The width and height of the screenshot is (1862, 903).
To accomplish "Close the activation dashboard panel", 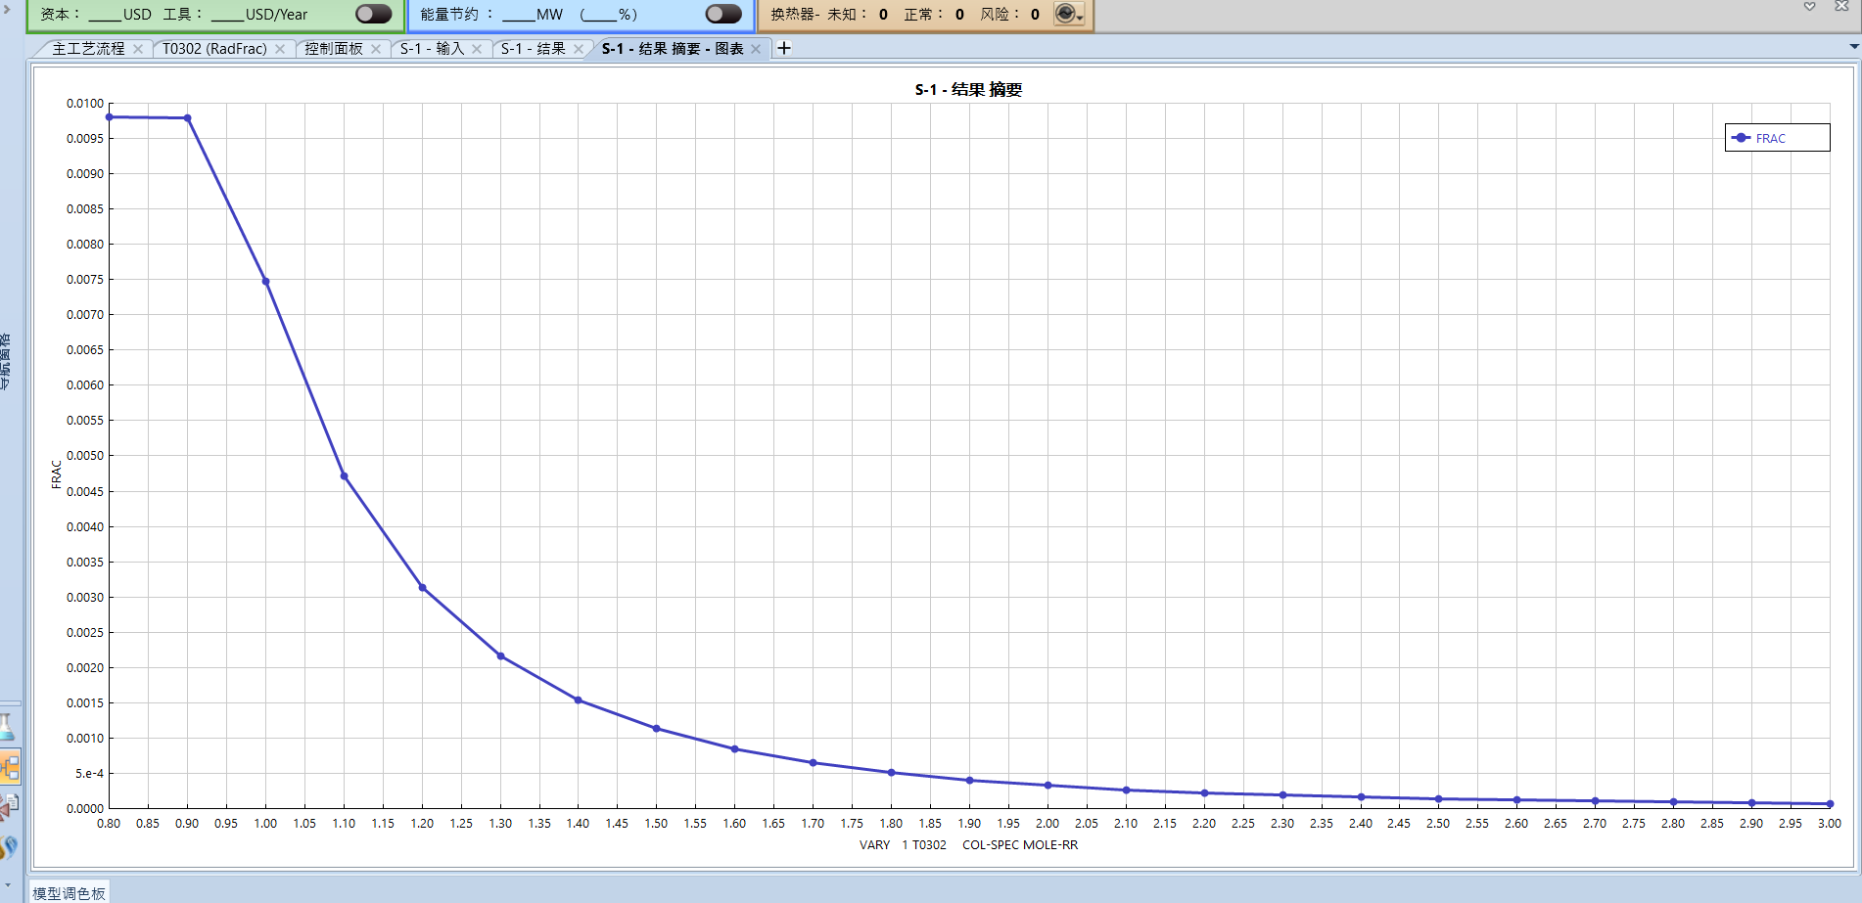I will (x=1841, y=6).
